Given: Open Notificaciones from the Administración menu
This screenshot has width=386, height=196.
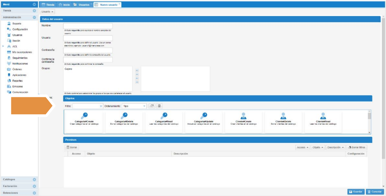Looking at the screenshot, I should point(20,64).
